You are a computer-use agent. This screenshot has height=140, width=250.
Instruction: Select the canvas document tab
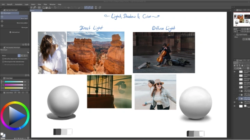[36, 11]
